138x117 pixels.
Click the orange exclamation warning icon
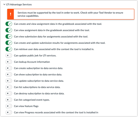[x=11, y=14]
